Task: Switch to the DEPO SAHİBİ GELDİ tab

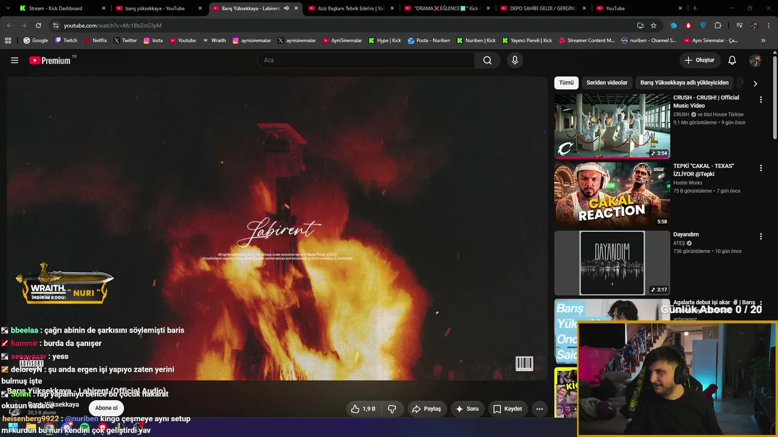Action: click(x=543, y=8)
